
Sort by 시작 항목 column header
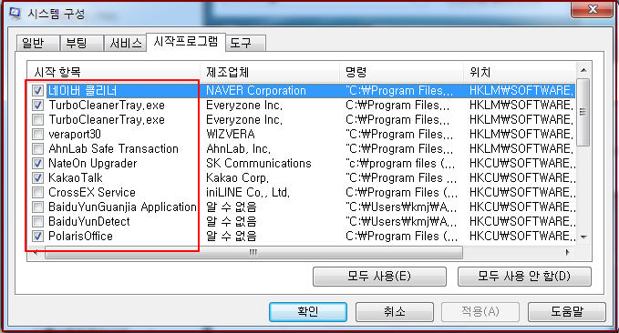(x=114, y=72)
